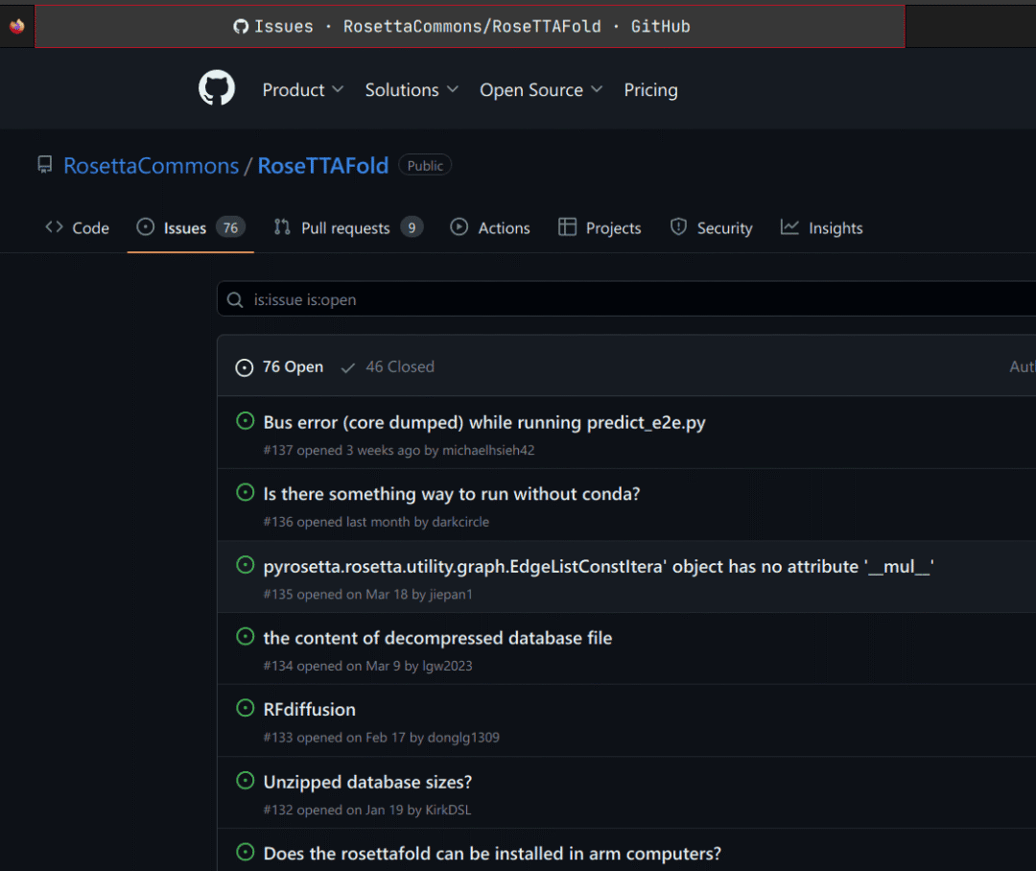Expand the Open Source dropdown menu

541,90
